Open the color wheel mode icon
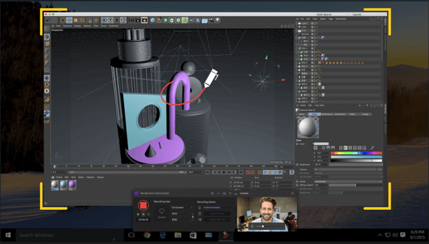This screenshot has width=429, height=244. pyautogui.click(x=324, y=147)
